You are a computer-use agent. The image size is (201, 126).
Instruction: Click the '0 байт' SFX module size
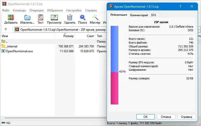(x=189, y=62)
